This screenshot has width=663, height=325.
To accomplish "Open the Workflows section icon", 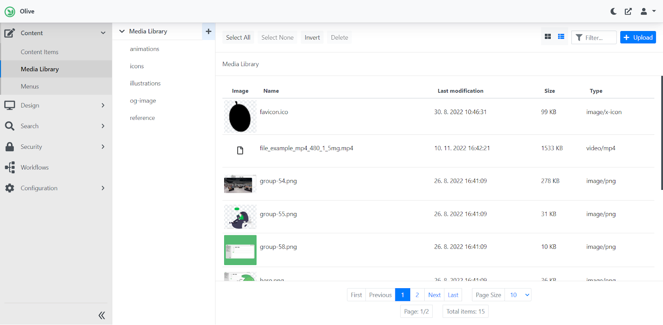I will tap(10, 167).
